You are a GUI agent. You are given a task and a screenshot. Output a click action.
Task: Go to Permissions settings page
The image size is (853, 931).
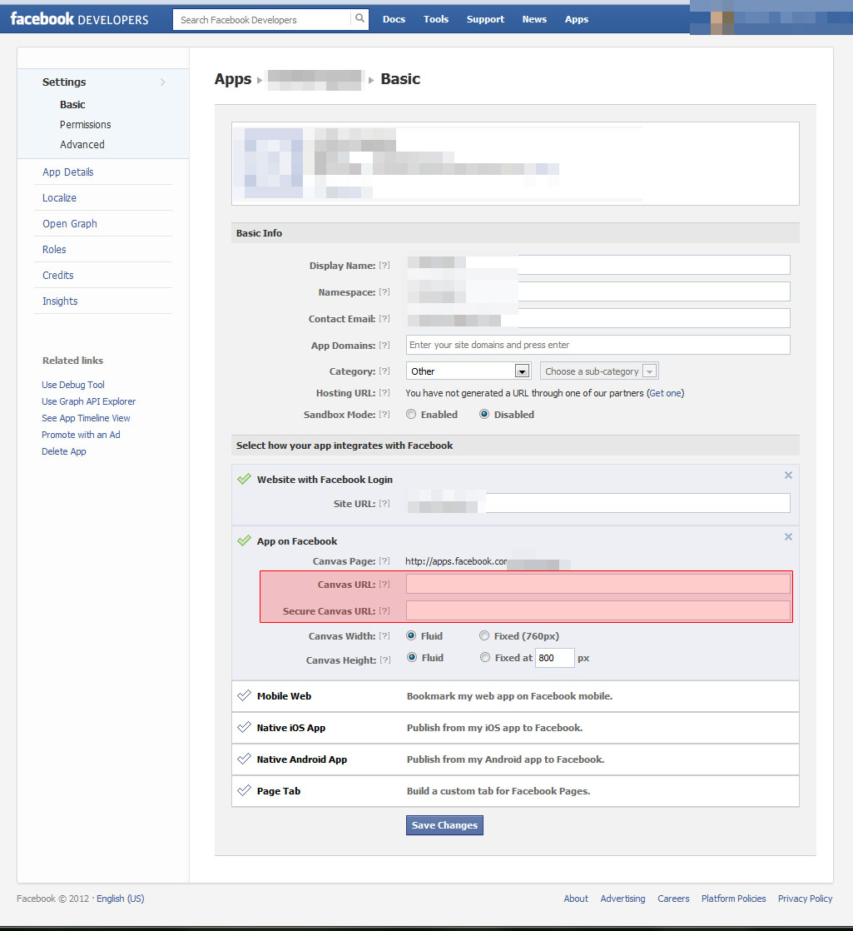pos(85,125)
